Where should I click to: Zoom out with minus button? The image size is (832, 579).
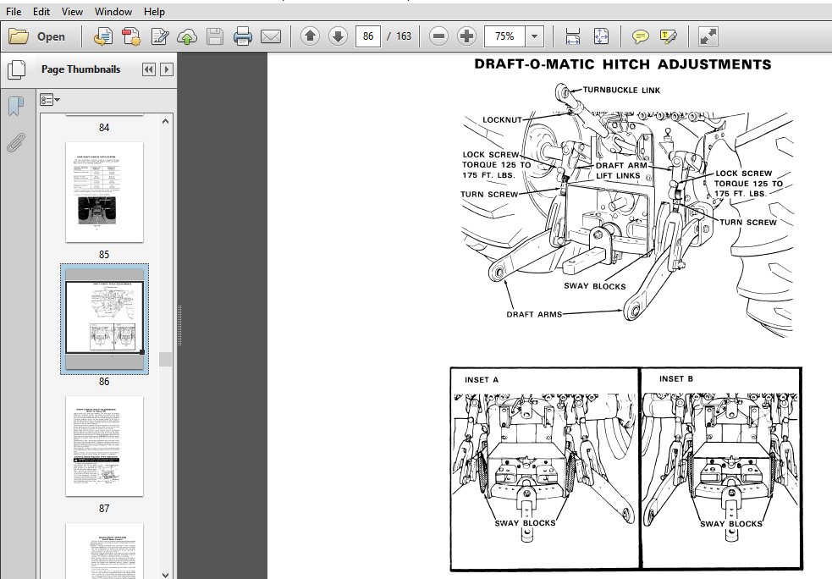[x=438, y=36]
